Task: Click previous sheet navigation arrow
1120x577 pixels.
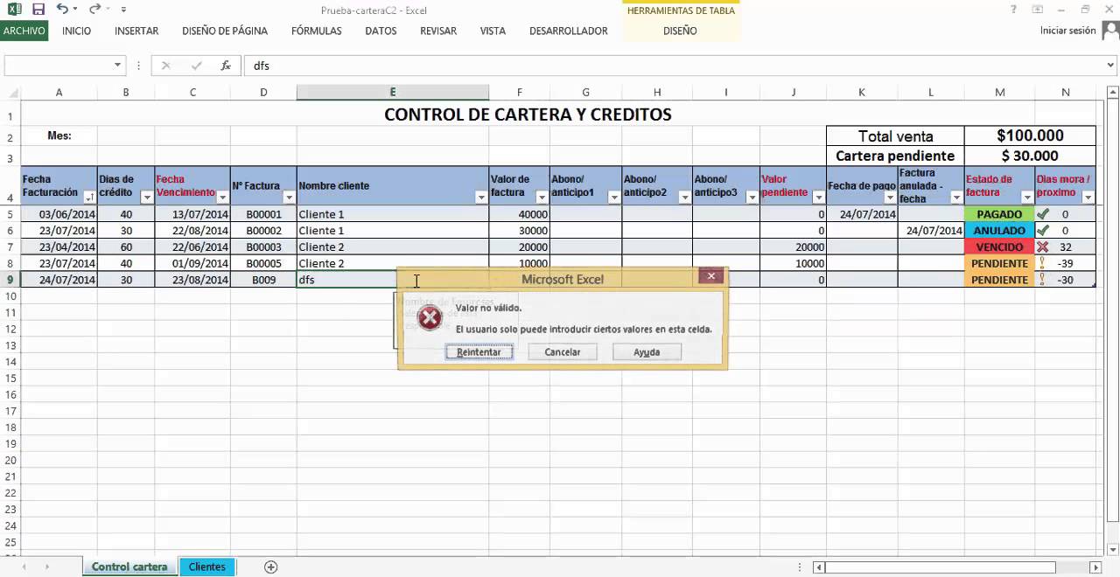Action: 24,567
